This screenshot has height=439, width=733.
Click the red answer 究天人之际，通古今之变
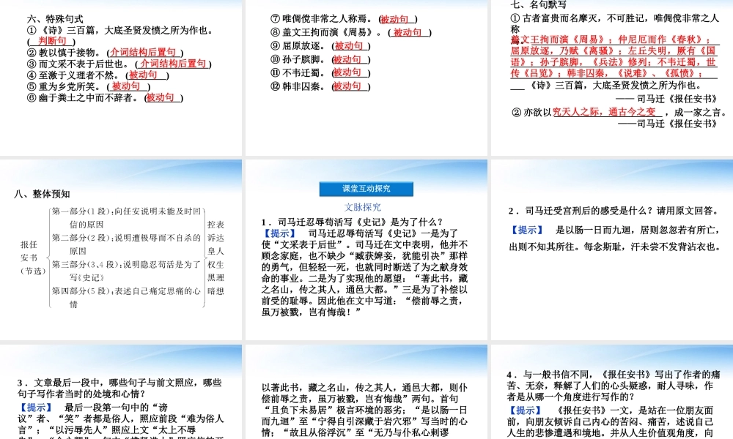[x=605, y=112]
